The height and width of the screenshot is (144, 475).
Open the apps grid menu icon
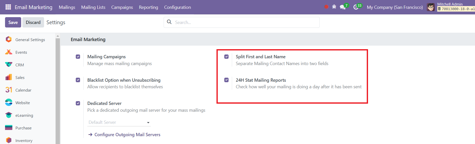(x=8, y=7)
